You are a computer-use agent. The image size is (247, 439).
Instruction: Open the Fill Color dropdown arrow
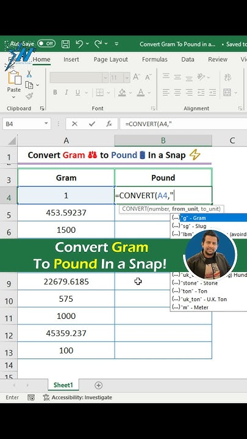(130, 93)
